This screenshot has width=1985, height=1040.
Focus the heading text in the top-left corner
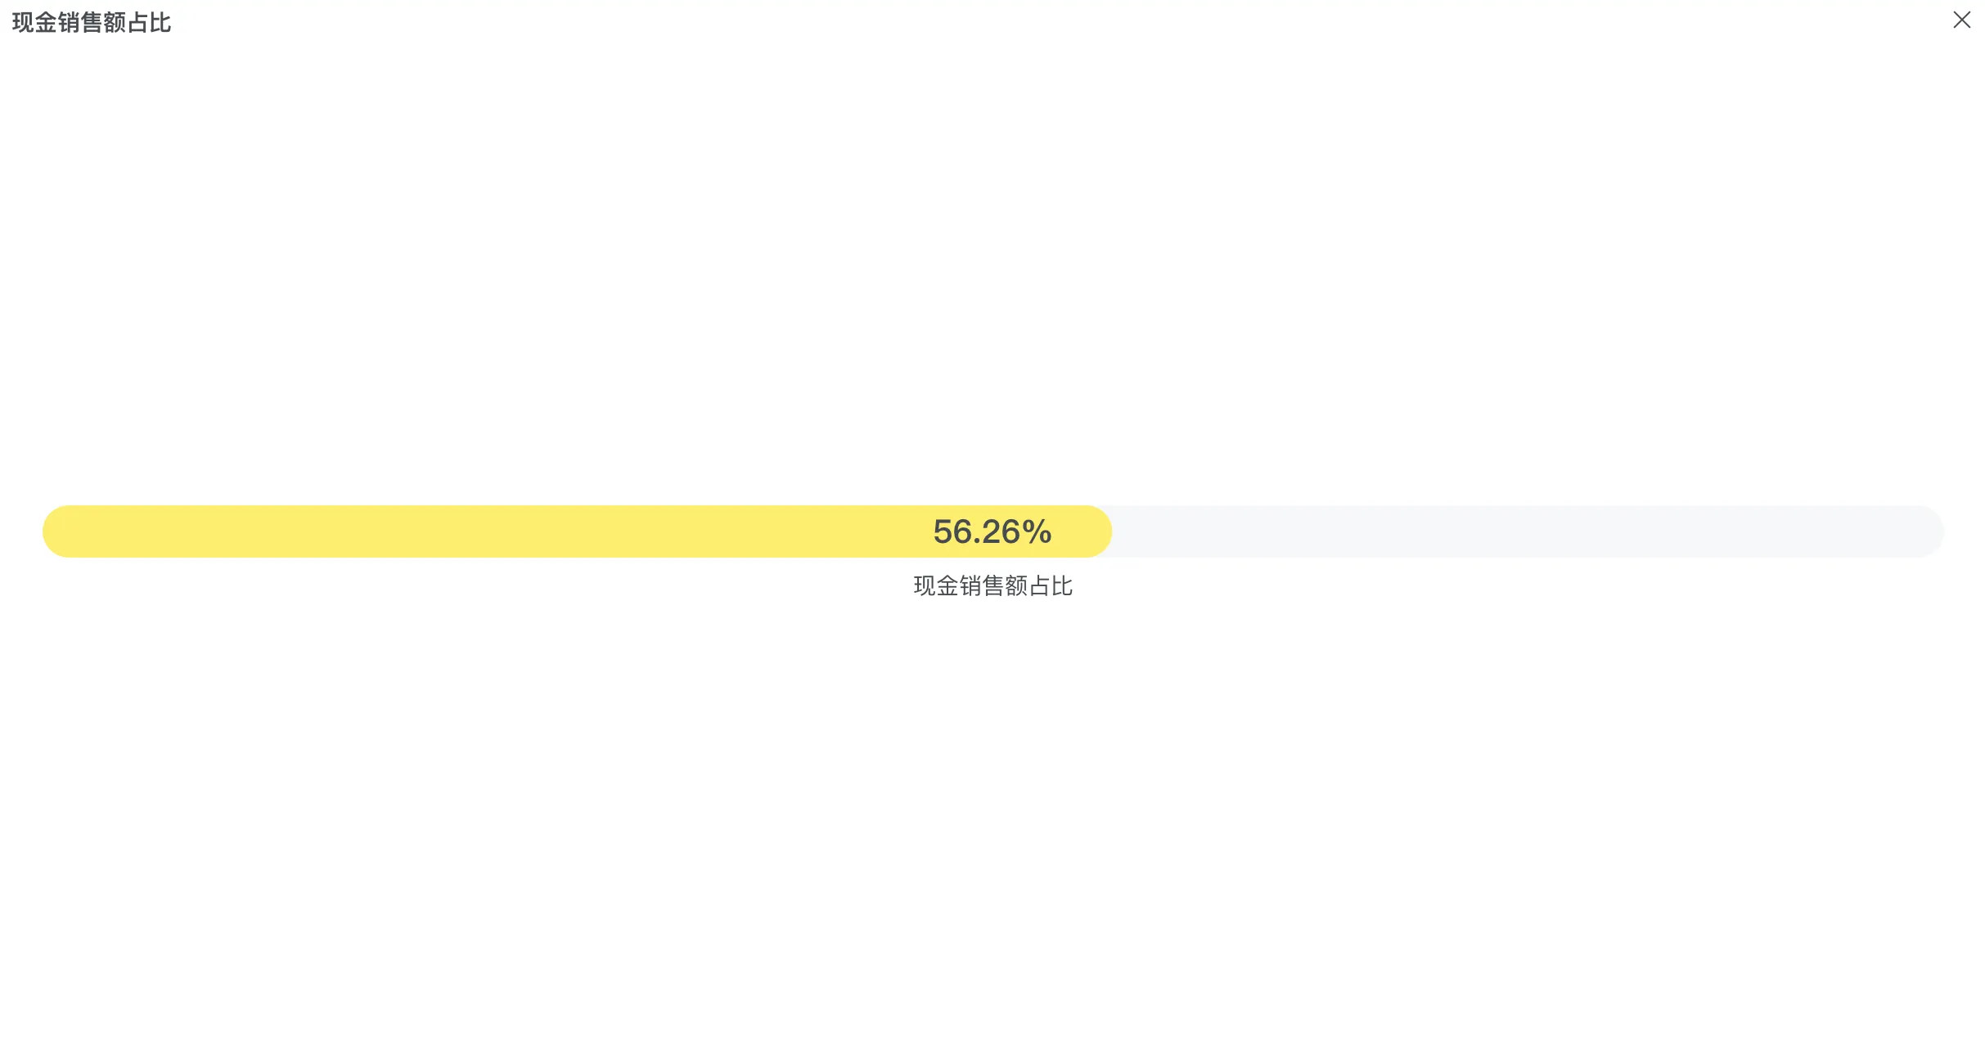92,23
